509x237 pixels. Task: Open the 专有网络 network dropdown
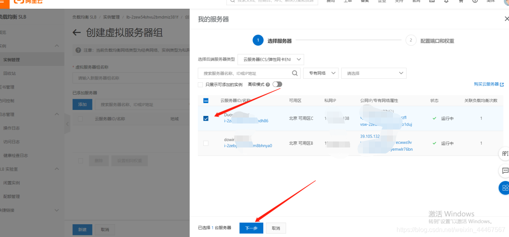[x=321, y=73]
